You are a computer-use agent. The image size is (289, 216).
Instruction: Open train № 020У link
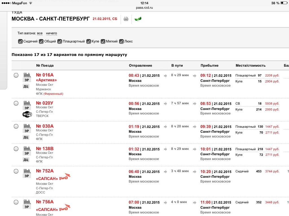coord(45,103)
